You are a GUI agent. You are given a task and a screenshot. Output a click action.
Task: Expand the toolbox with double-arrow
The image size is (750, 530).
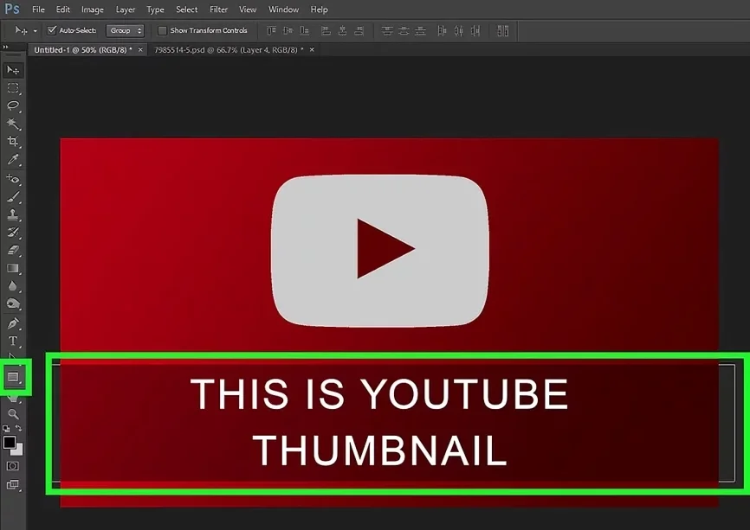[x=5, y=47]
